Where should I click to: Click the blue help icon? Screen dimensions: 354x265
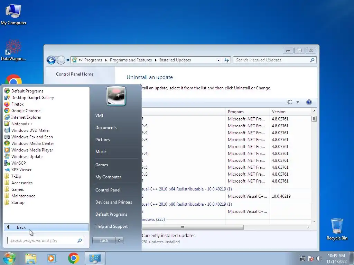pyautogui.click(x=309, y=102)
